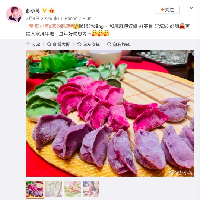Select the second thumbnail with green dumpling wrappers
This screenshot has height=200, width=200.
pyautogui.click(x=54, y=189)
